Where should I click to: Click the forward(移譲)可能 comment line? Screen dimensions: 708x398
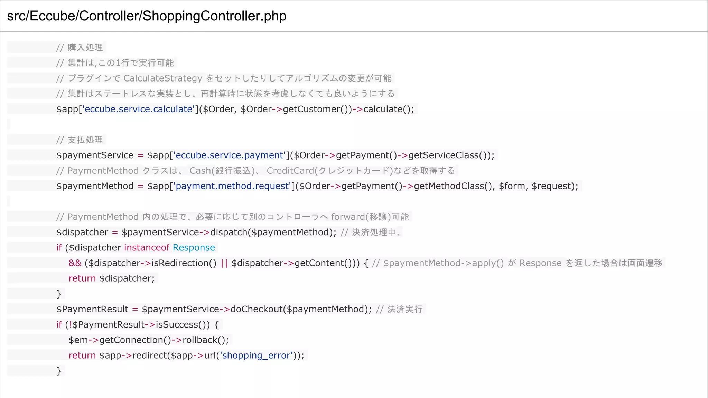pyautogui.click(x=232, y=217)
